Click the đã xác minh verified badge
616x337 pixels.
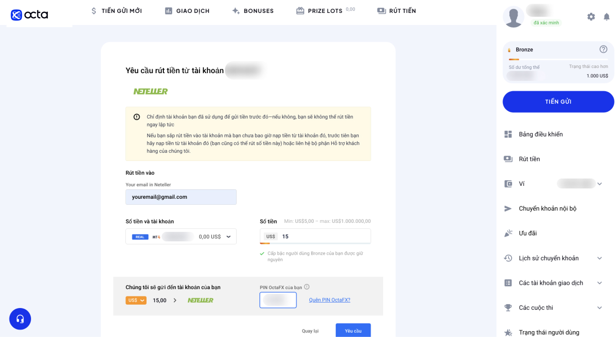coord(546,23)
